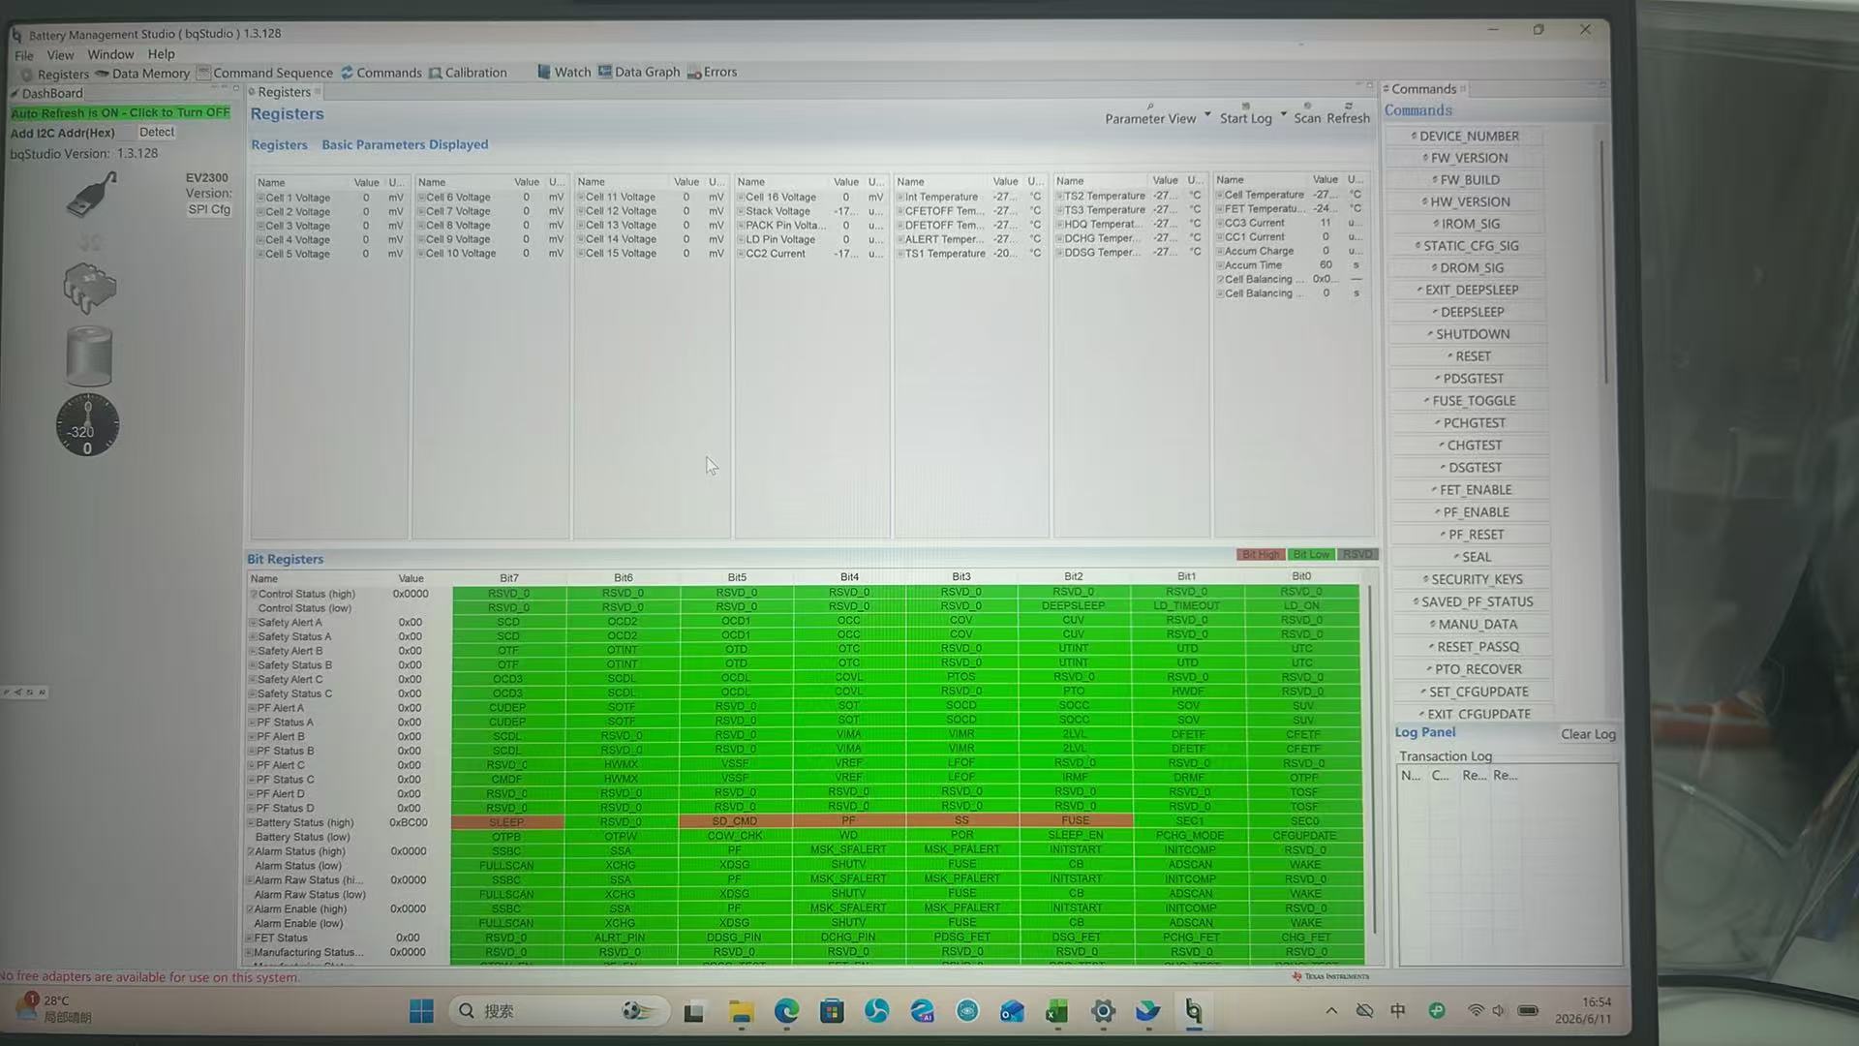Show hidden system tray icons

[x=1331, y=1011]
